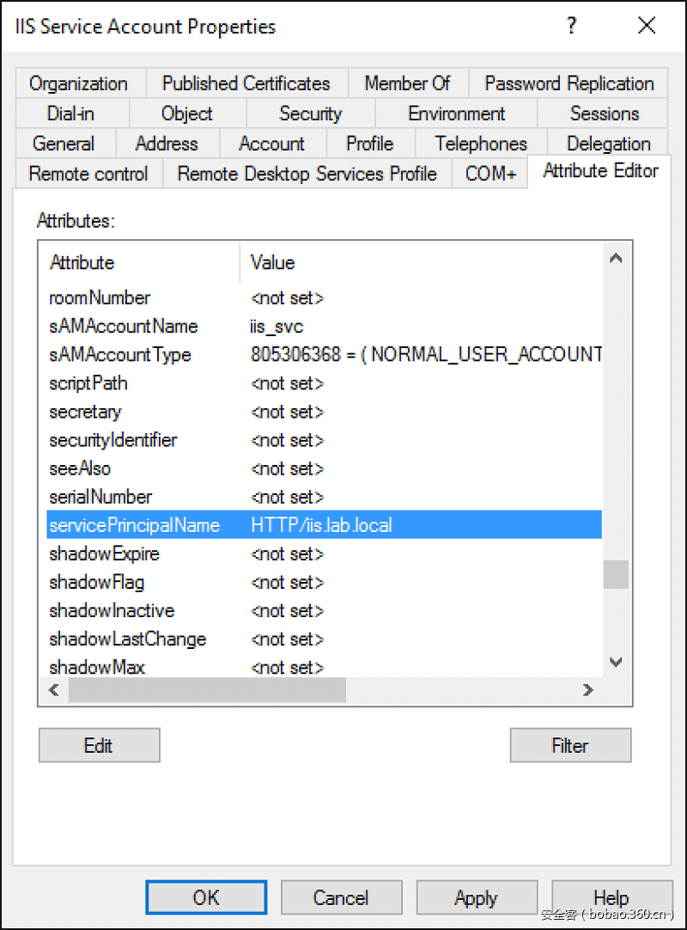Click the left arrow on horizontal scrollbar

[53, 689]
